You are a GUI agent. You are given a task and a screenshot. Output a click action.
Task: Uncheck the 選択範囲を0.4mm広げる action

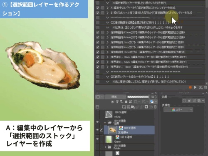click(98, 37)
